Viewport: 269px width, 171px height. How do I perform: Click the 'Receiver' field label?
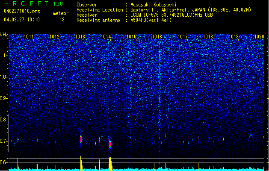click(87, 15)
